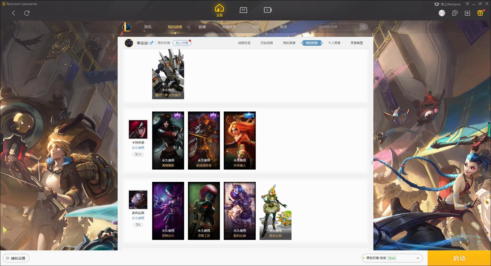Open the download manager icon
491x266 pixels.
pos(467,13)
